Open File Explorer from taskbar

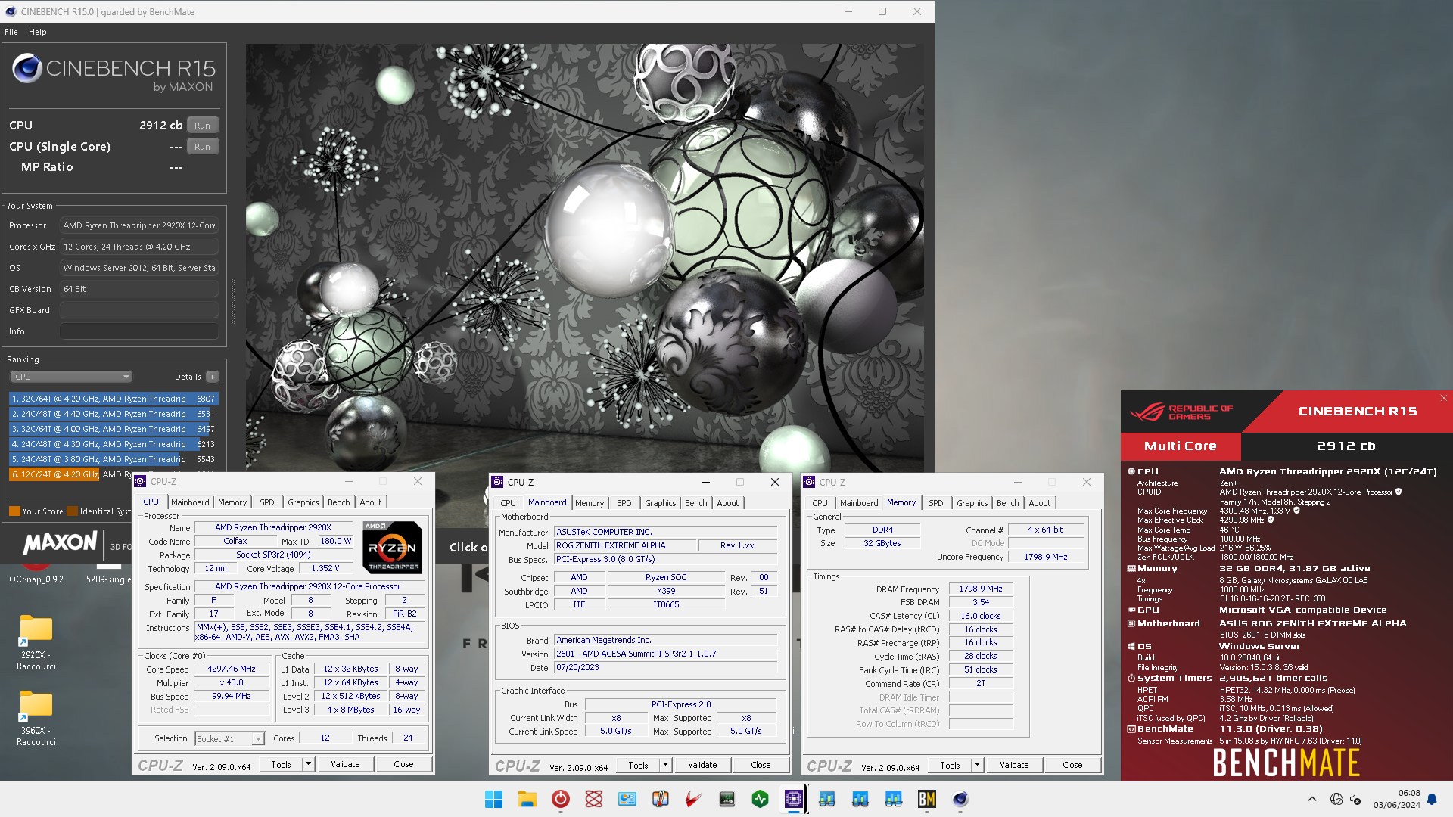tap(527, 799)
